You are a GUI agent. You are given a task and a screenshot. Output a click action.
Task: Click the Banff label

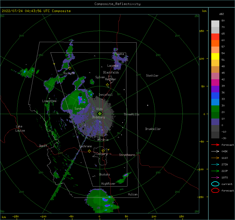tap(43, 146)
